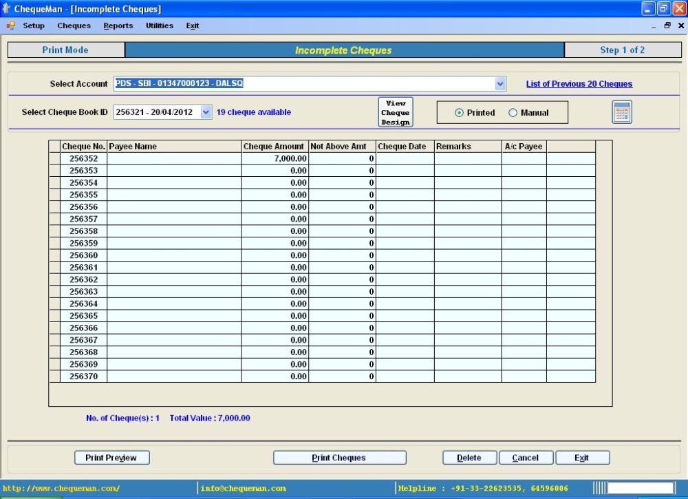Viewport: 688px width, 499px height.
Task: Click the Step 1 of 2 header
Action: pyautogui.click(x=624, y=49)
